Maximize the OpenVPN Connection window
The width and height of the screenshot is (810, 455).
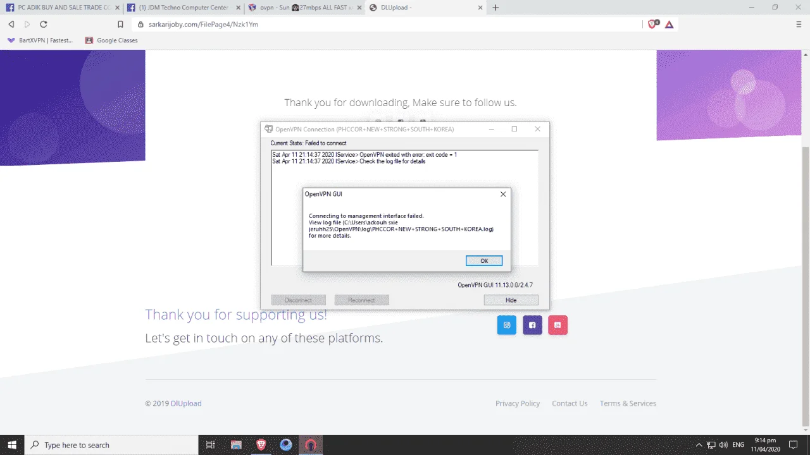click(514, 129)
